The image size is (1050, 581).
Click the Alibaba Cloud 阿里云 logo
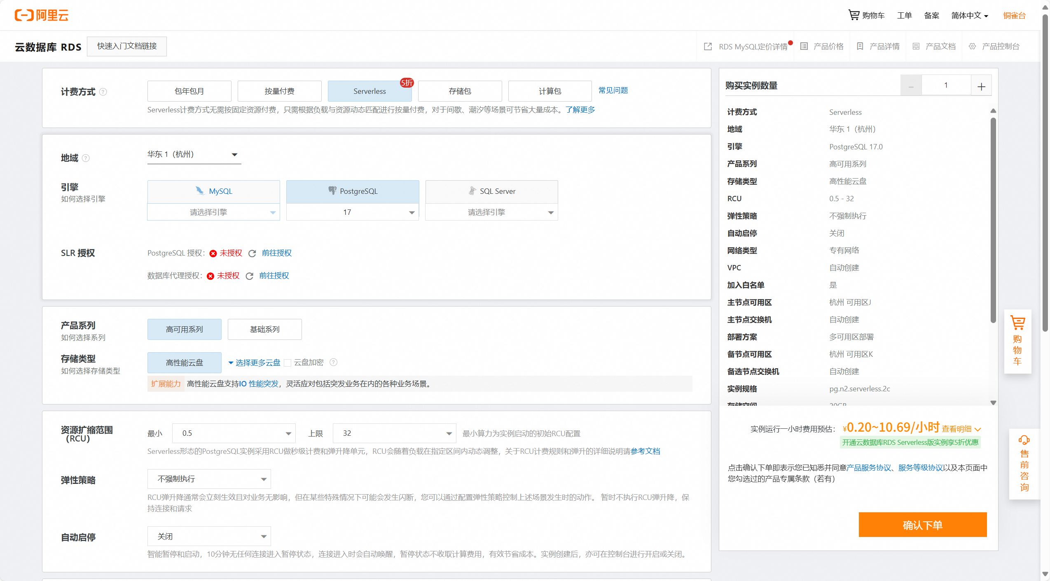point(42,15)
